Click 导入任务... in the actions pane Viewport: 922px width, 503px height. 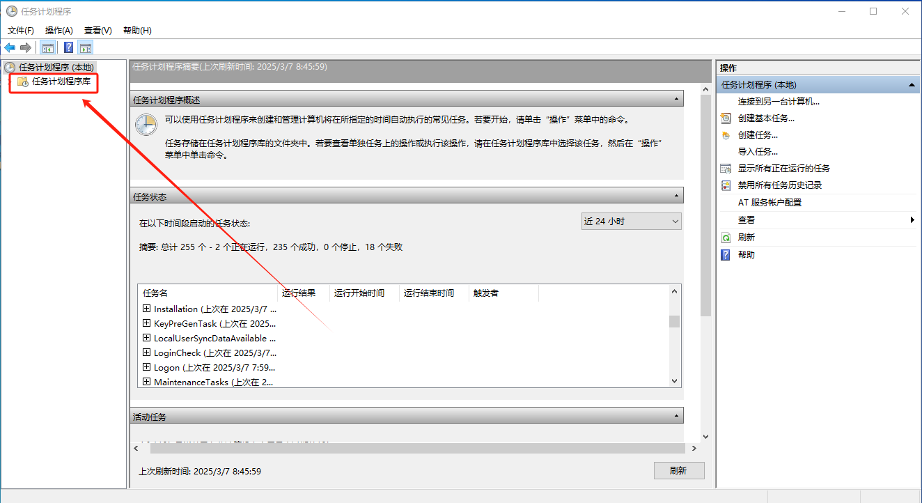pyautogui.click(x=758, y=151)
